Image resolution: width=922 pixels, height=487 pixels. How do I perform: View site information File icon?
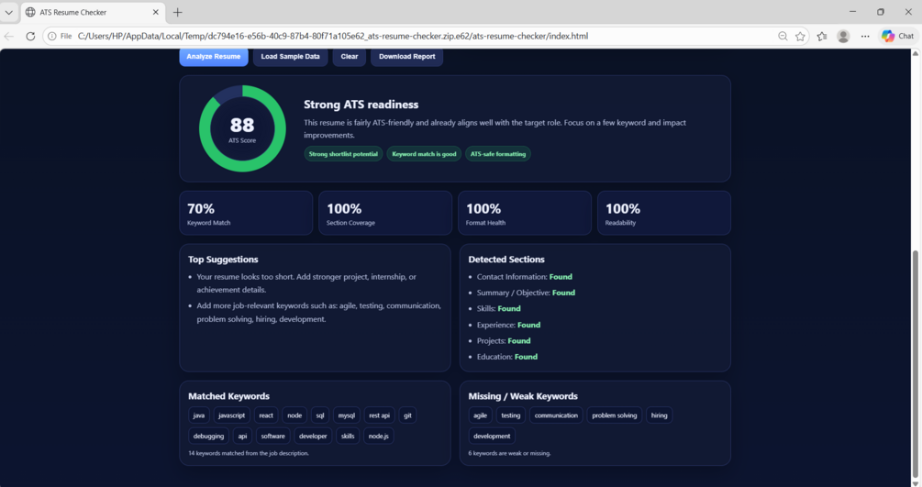60,36
